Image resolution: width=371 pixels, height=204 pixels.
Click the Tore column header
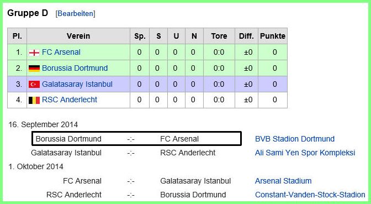click(219, 36)
